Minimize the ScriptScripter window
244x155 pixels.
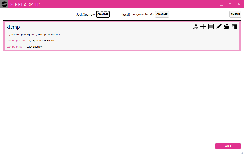(221, 4)
